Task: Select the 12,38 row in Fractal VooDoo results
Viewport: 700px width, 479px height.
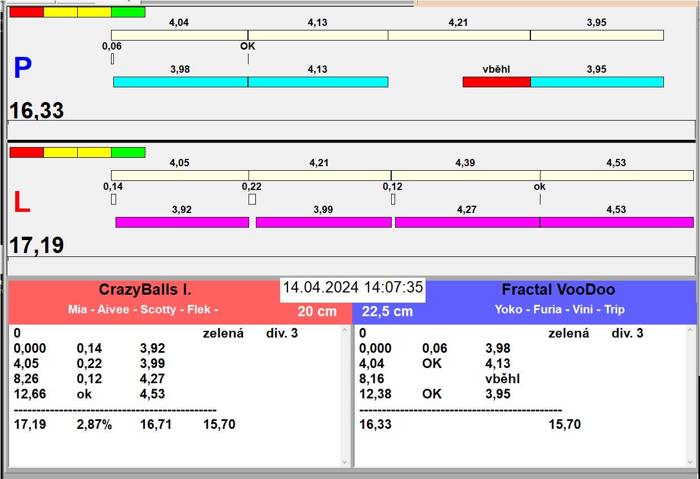Action: coord(435,394)
